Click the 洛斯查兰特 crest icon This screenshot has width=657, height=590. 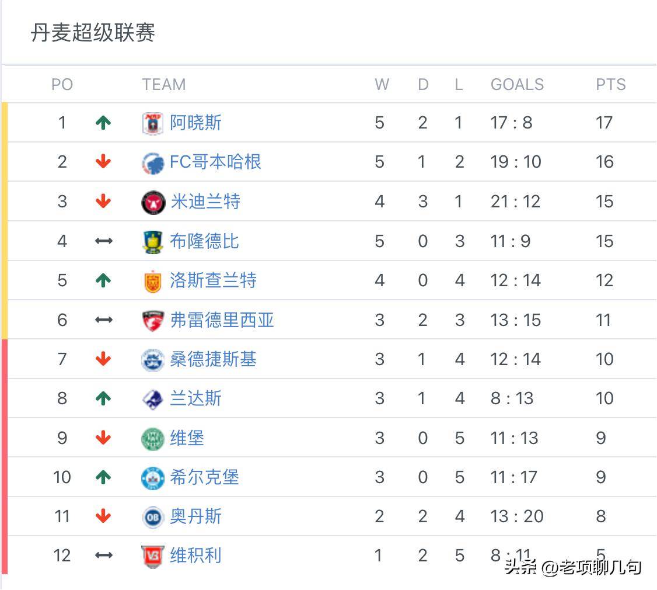click(153, 280)
